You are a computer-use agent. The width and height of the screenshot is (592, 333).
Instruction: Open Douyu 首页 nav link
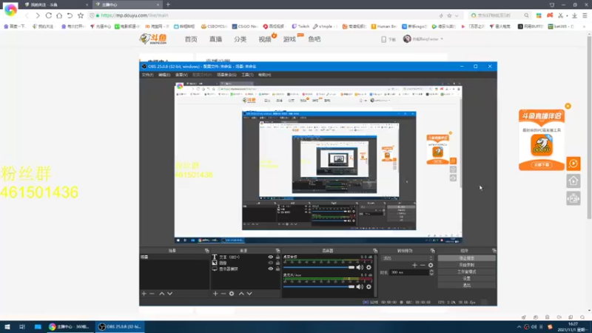pyautogui.click(x=191, y=39)
